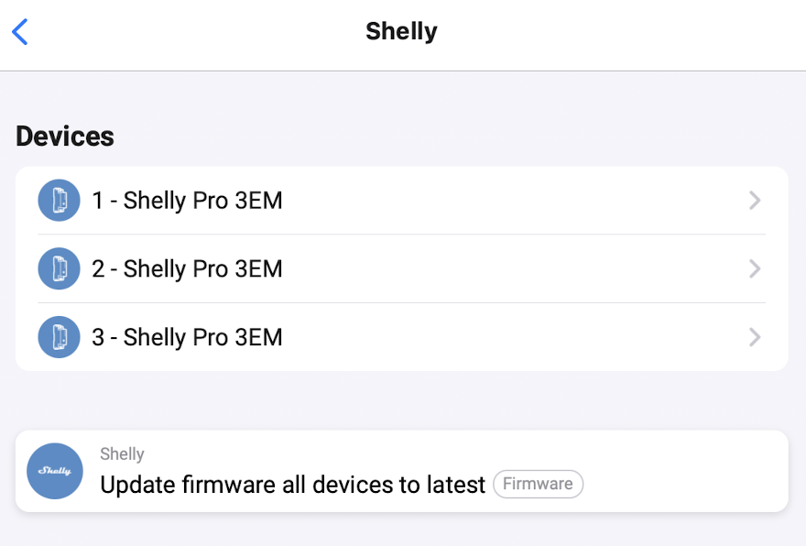Expand the chevron for 2 - Shelly Pro 3EM
This screenshot has width=806, height=546.
pyautogui.click(x=755, y=269)
